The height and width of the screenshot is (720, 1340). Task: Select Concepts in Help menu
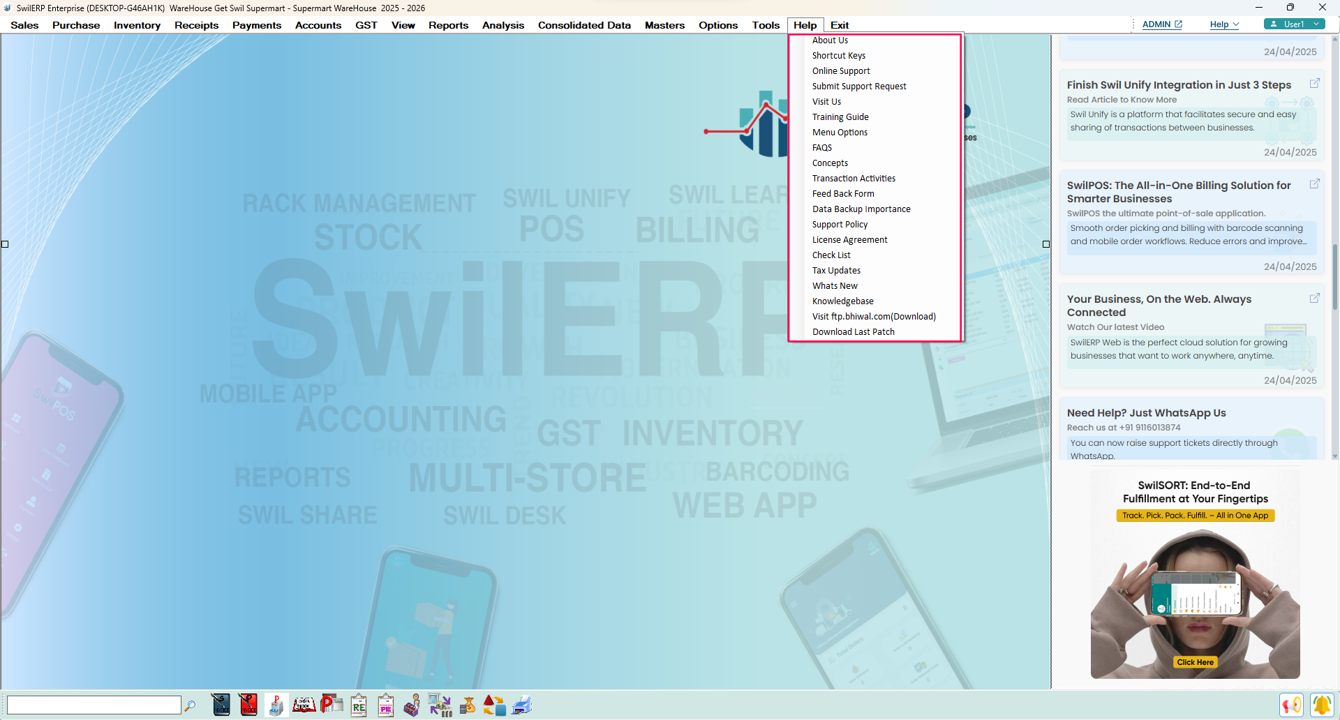click(x=830, y=163)
